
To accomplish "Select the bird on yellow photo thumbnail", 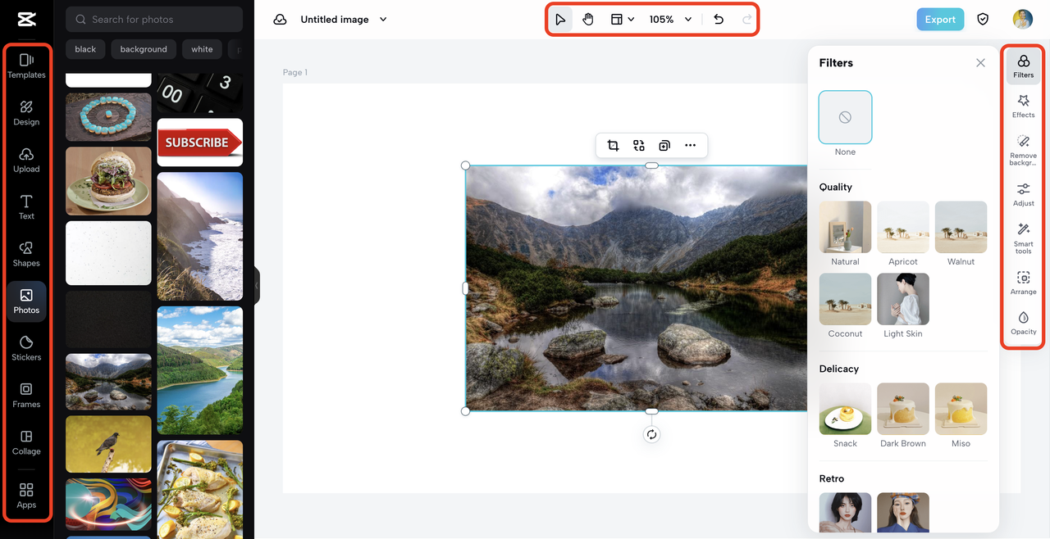I will coord(108,444).
